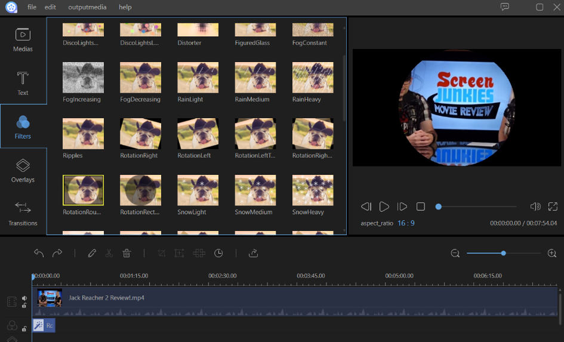Image resolution: width=564 pixels, height=342 pixels.
Task: Select the Distorter filter thumbnail
Action: pyautogui.click(x=198, y=29)
